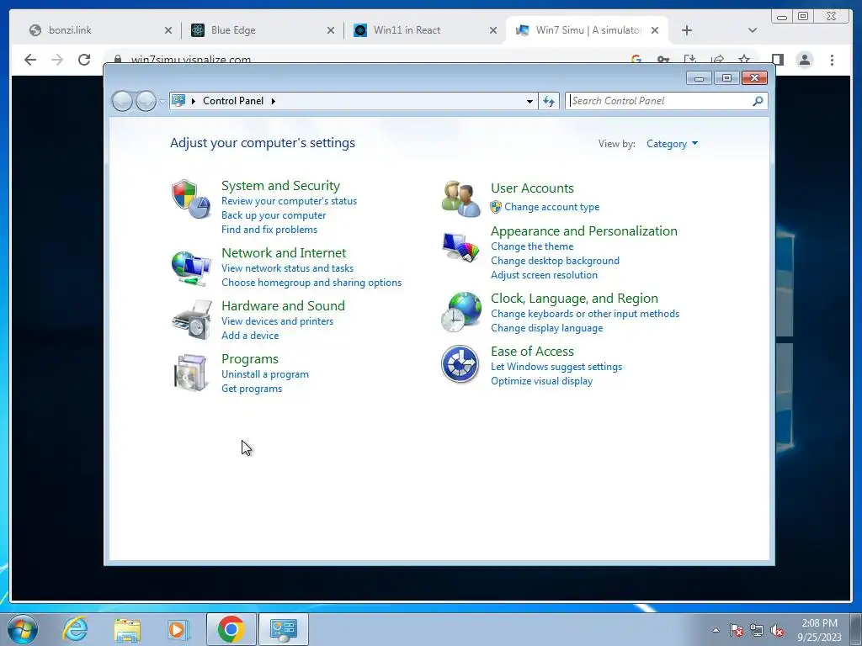Open the Ease of Access icon
The height and width of the screenshot is (646, 862).
(460, 363)
